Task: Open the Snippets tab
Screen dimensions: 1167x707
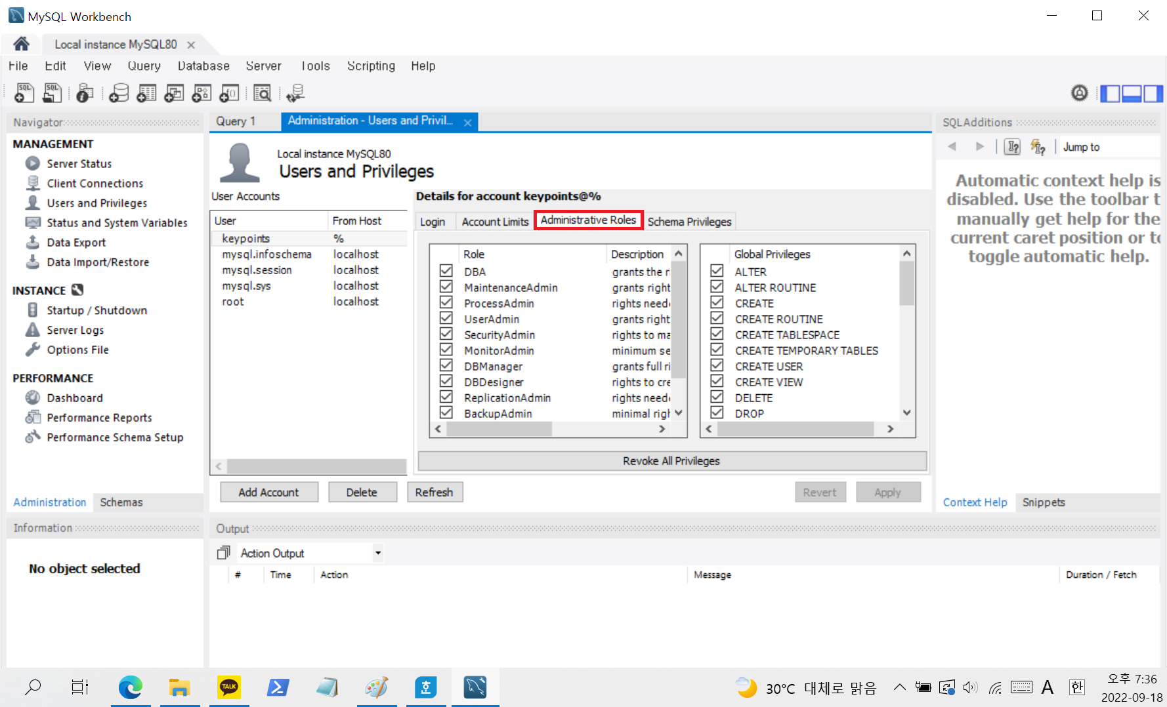Action: click(1044, 502)
